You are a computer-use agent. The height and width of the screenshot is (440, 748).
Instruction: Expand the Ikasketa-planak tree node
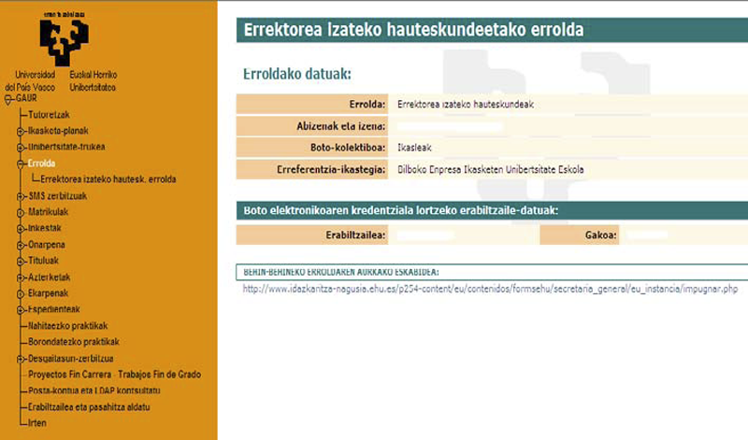21,131
